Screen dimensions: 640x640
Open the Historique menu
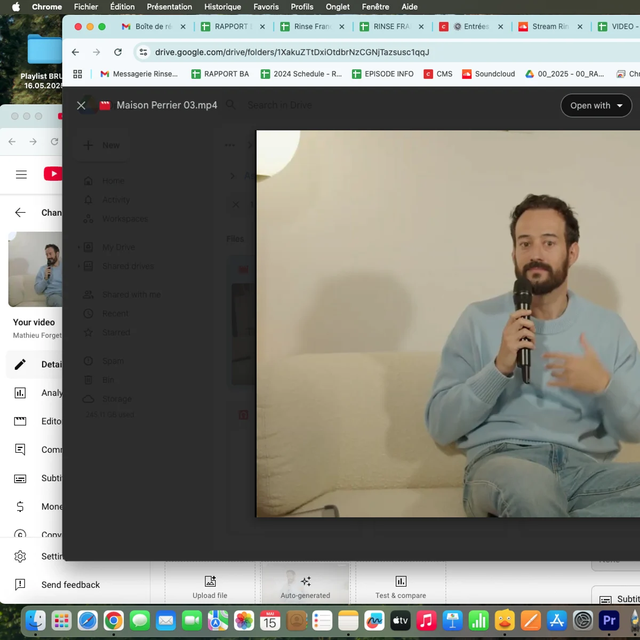click(222, 7)
